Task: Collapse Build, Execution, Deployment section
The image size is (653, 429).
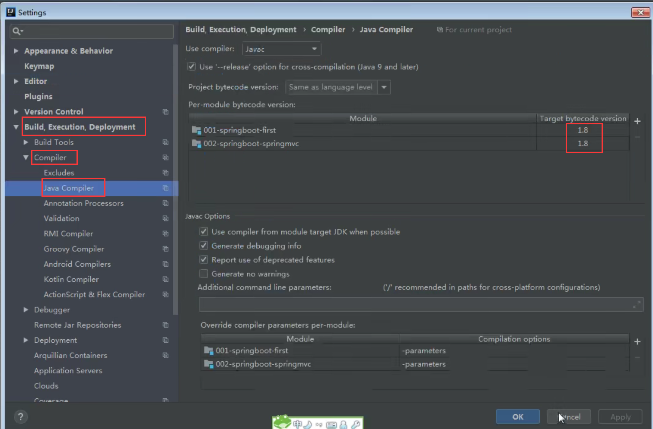Action: click(x=16, y=127)
